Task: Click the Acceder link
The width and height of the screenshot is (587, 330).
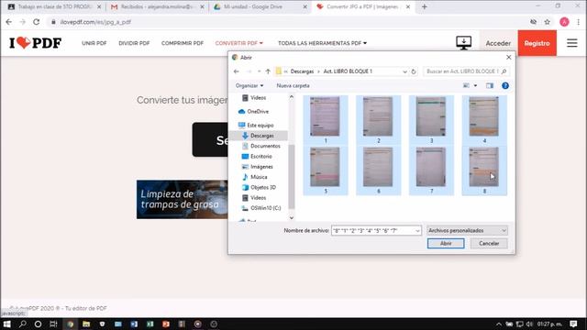Action: [498, 43]
